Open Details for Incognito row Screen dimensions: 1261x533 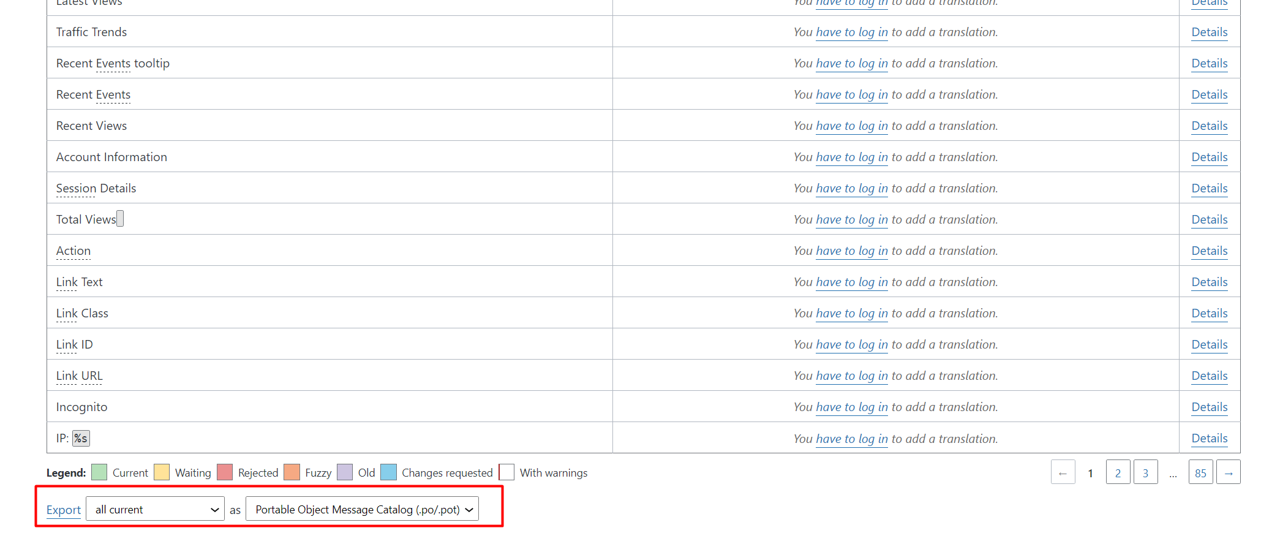[x=1209, y=407]
